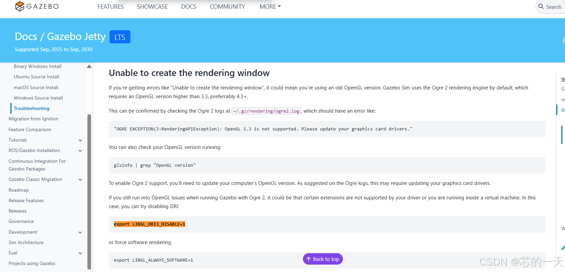Click the Gazebo logo icon
Image resolution: width=565 pixels, height=272 pixels.
(x=20, y=6)
